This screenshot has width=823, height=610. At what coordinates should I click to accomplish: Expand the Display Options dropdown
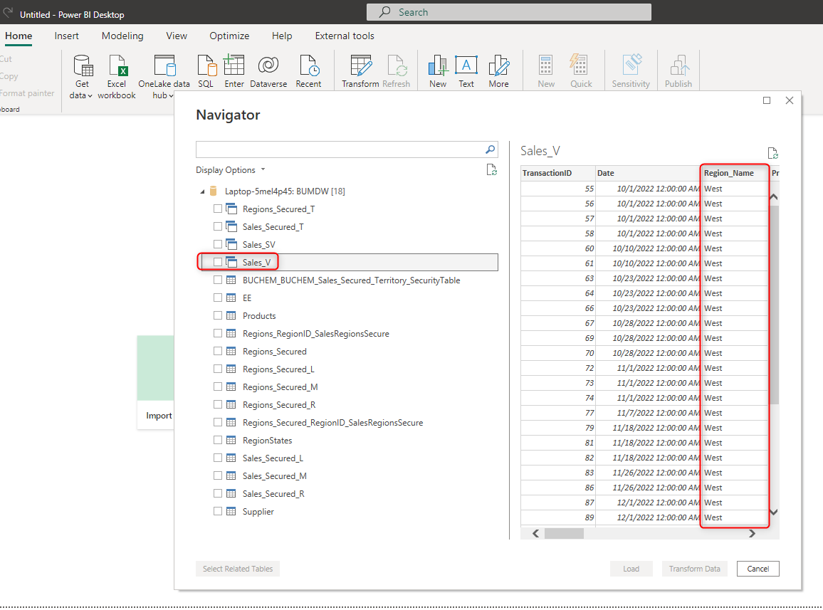click(231, 170)
